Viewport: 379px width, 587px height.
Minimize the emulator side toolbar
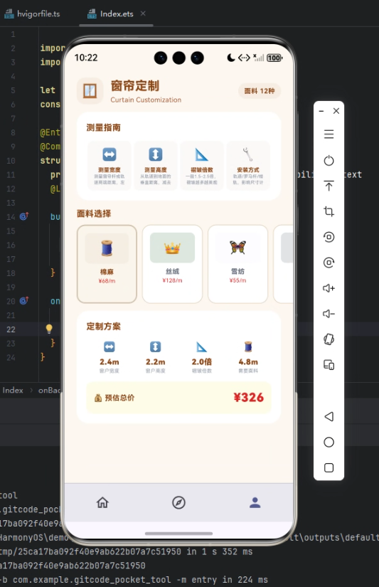pyautogui.click(x=321, y=111)
